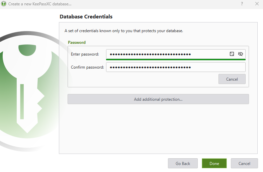This screenshot has height=172, width=263.
Task: Click the credentials description text
Action: coord(123,31)
